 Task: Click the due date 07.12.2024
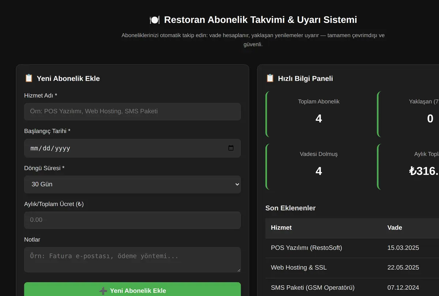point(403,288)
